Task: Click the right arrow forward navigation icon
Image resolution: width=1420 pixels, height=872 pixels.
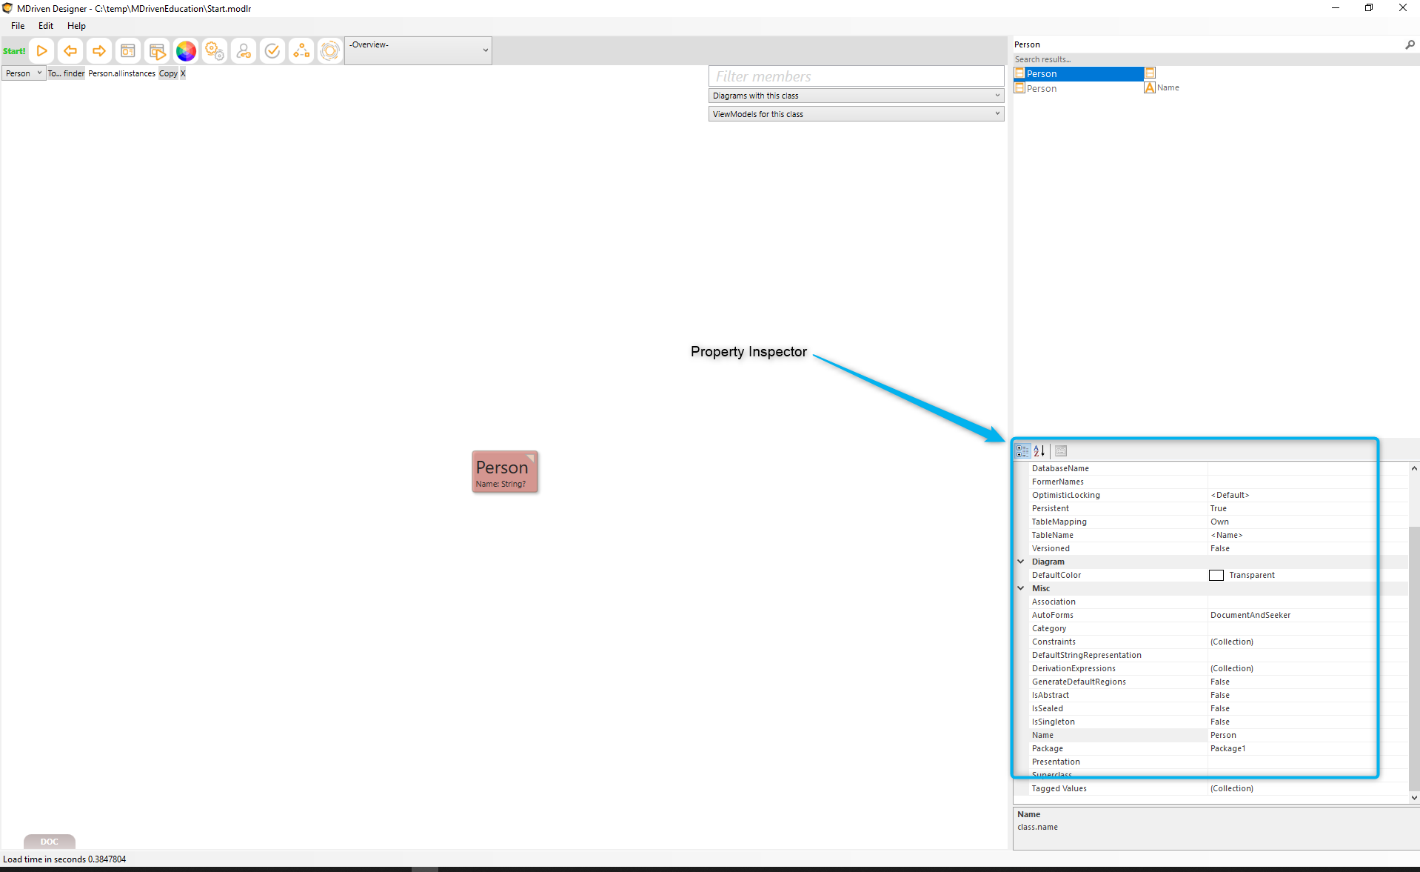Action: (x=98, y=51)
